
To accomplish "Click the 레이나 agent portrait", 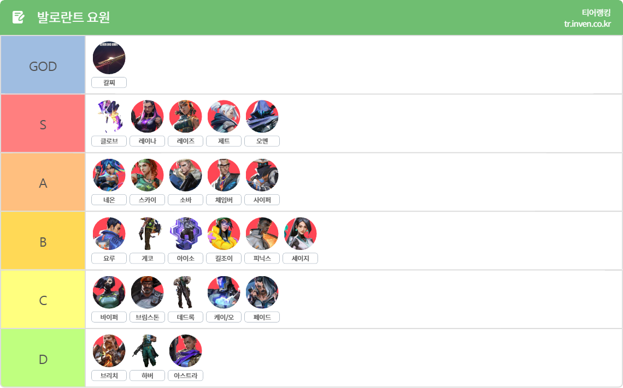I will coord(148,116).
